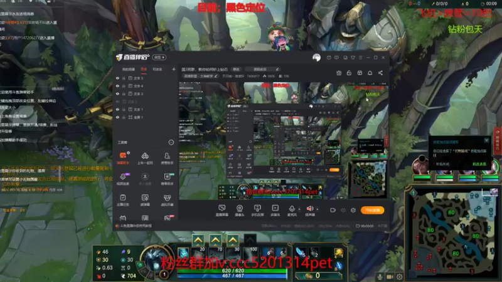
Task: Hide the 全屏 1 layer
Action: point(117,117)
